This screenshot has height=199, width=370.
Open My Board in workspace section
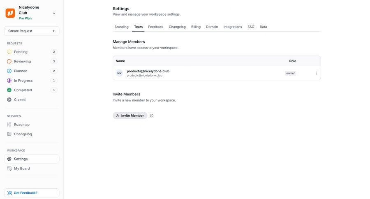click(21, 169)
